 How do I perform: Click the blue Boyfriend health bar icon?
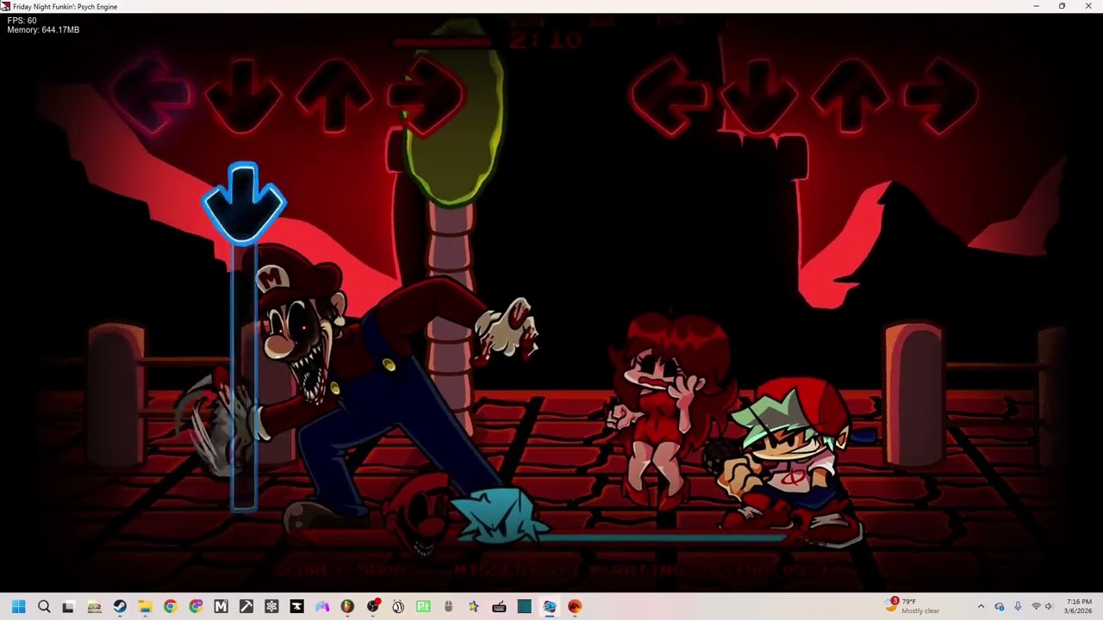(502, 517)
